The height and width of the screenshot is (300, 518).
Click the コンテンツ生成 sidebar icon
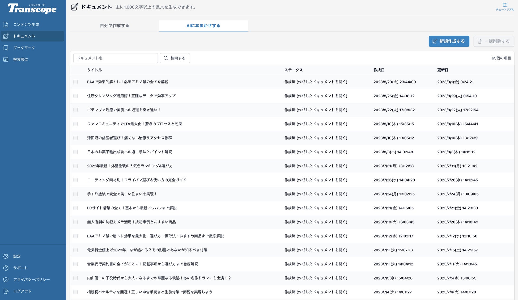click(x=6, y=24)
